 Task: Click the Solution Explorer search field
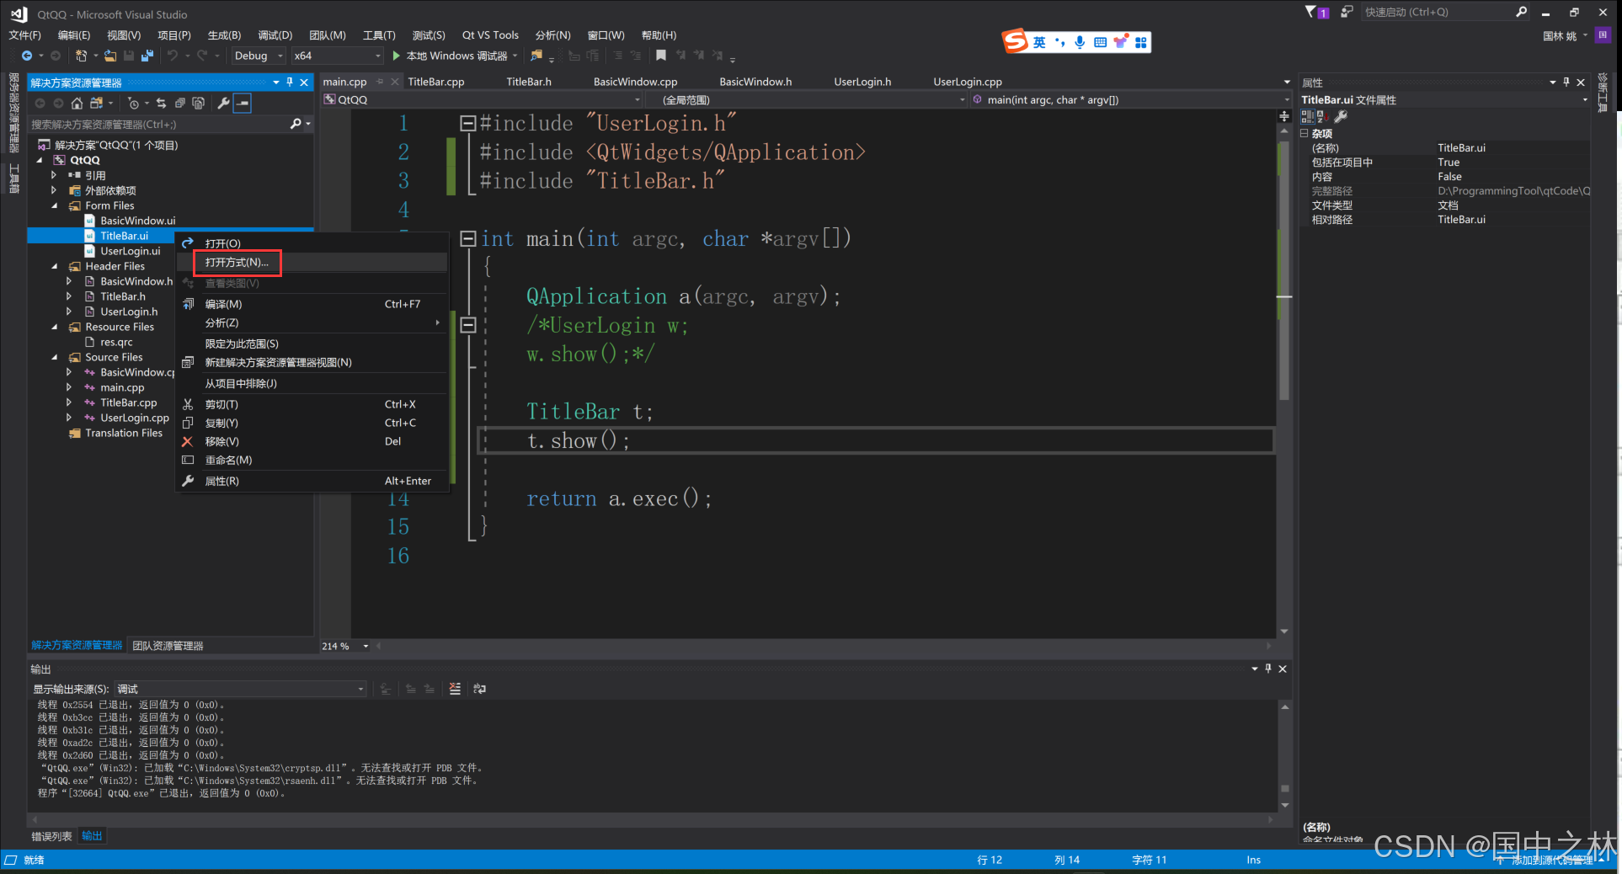coord(160,124)
